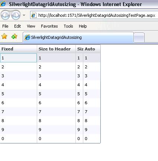
Task: Click the Internet Explorer title bar icon
Action: 3,4
